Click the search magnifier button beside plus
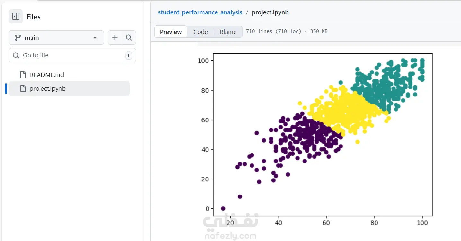This screenshot has height=241, width=461. point(129,37)
